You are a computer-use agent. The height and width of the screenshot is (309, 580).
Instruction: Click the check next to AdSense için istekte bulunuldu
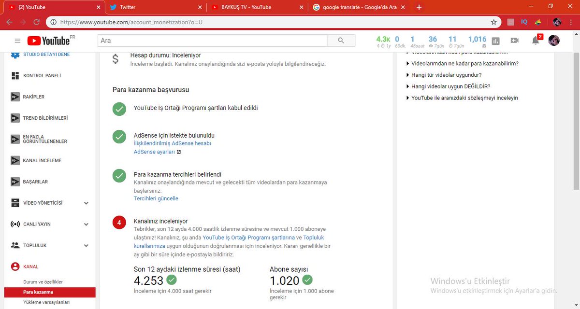(119, 137)
